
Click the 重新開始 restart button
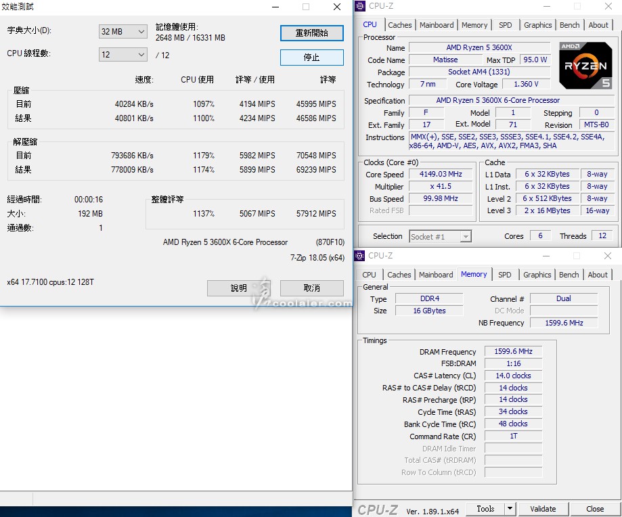[312, 33]
